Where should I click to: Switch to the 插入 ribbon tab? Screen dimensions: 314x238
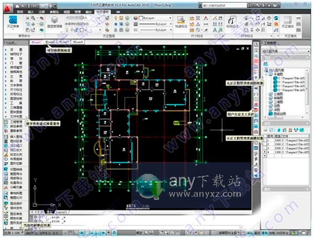[31, 12]
